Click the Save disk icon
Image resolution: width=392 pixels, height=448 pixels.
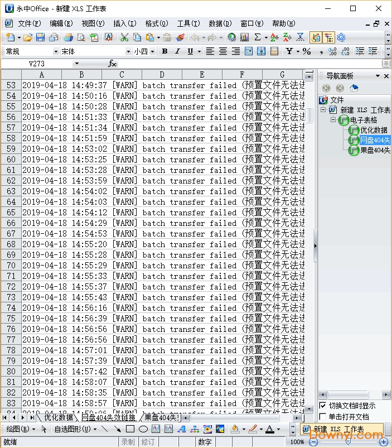41,37
